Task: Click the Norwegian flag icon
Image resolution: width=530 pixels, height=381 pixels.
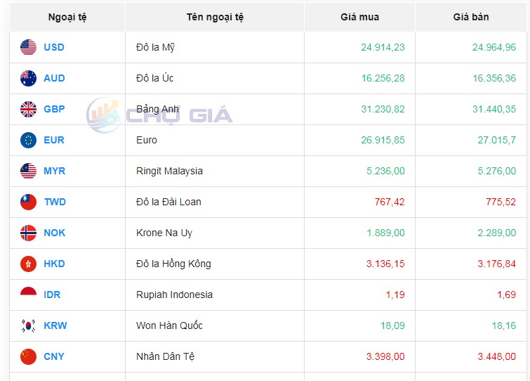Action: click(28, 233)
